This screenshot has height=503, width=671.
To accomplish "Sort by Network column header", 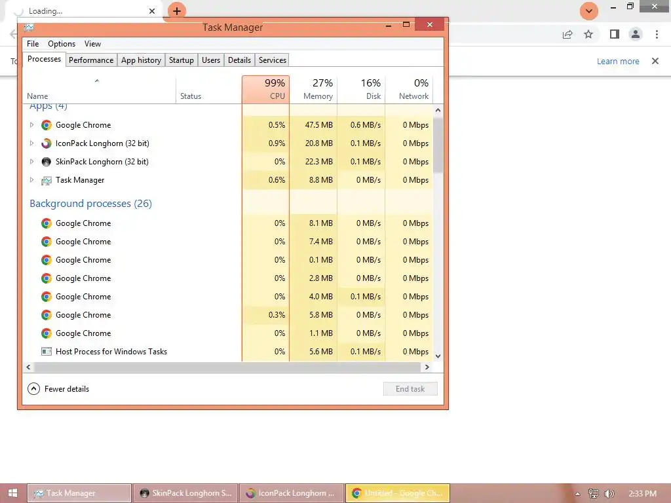I will tap(409, 89).
